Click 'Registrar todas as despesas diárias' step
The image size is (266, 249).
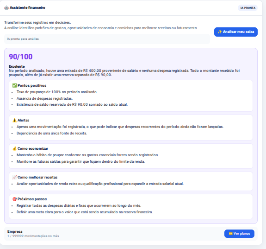[x=79, y=205]
